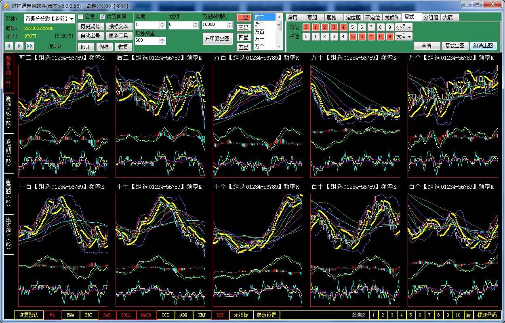This screenshot has height=323, width=505.
Task: Increase the 周期 value with up stepper
Action: pos(162,23)
